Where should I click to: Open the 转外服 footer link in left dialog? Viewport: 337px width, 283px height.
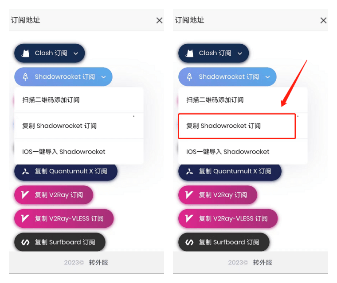[98, 262]
